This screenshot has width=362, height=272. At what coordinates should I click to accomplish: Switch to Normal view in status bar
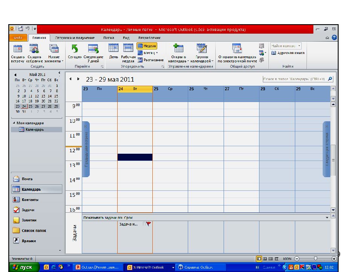(259, 259)
